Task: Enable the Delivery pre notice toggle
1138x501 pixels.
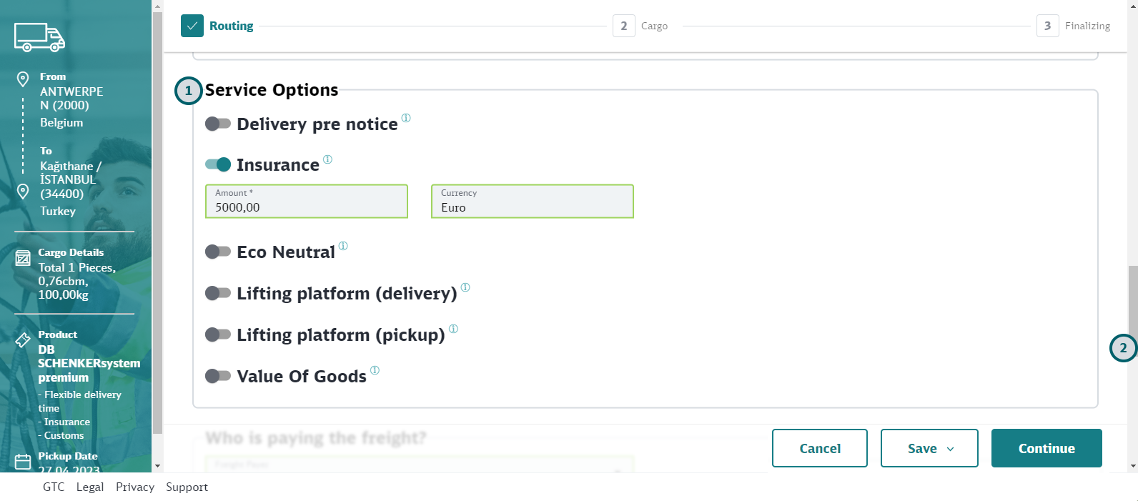Action: pyautogui.click(x=218, y=124)
